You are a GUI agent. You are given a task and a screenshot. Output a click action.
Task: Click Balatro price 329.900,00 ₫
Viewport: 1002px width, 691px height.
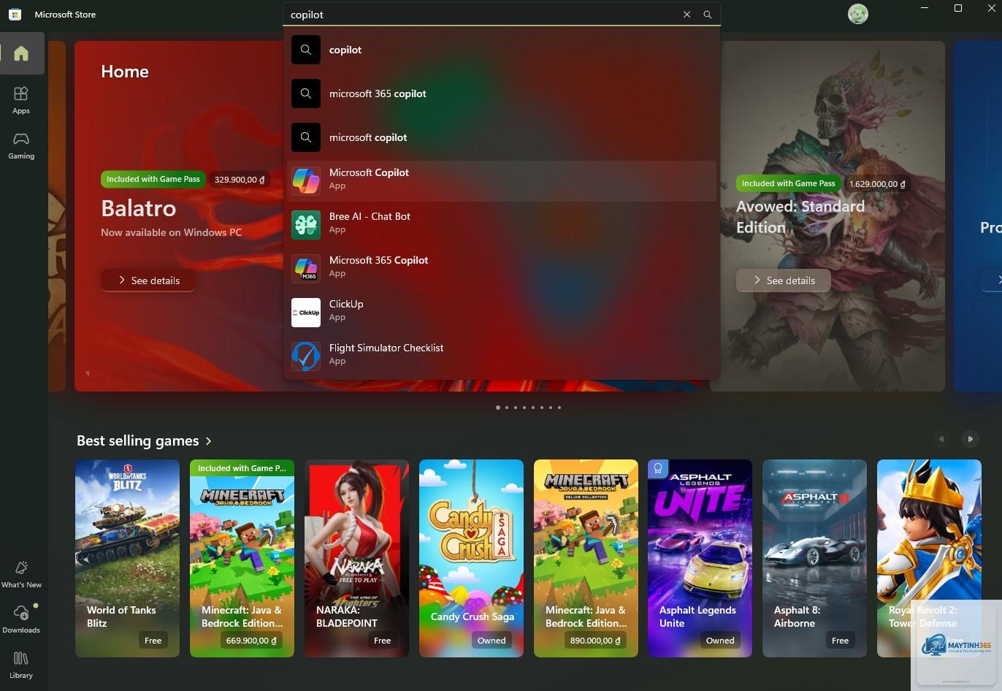click(240, 179)
